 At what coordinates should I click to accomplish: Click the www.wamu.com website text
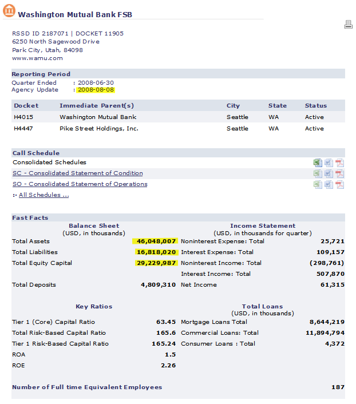[37, 58]
